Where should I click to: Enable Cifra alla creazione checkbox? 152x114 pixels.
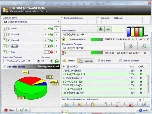121,61
